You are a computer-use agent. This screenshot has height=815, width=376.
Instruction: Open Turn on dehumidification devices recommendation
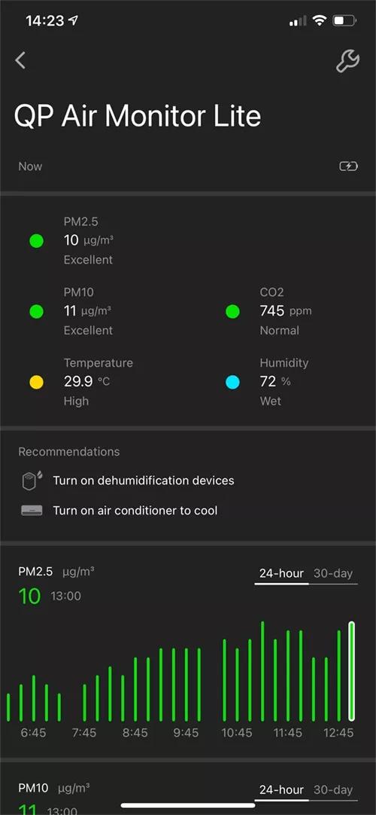pyautogui.click(x=144, y=481)
